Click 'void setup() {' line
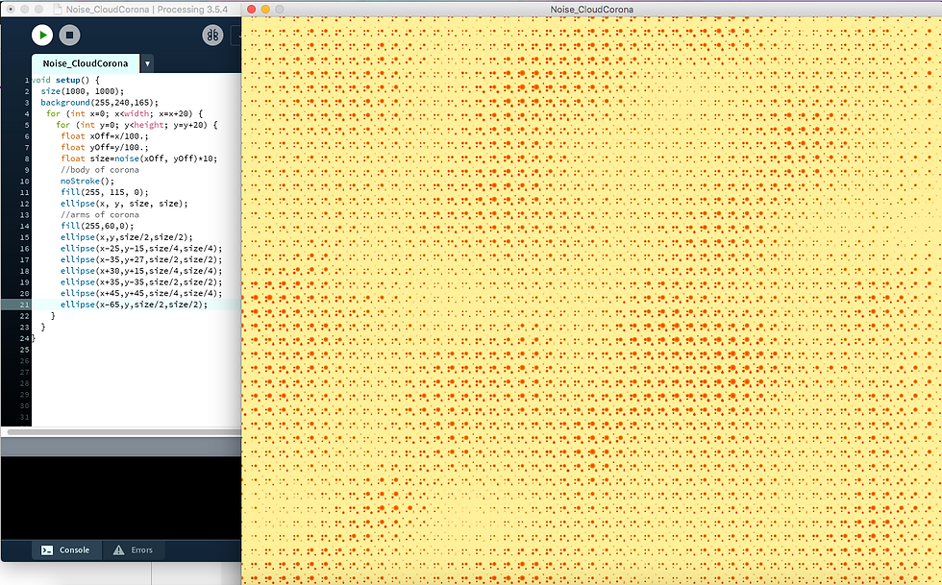942x585 pixels. pyautogui.click(x=65, y=80)
